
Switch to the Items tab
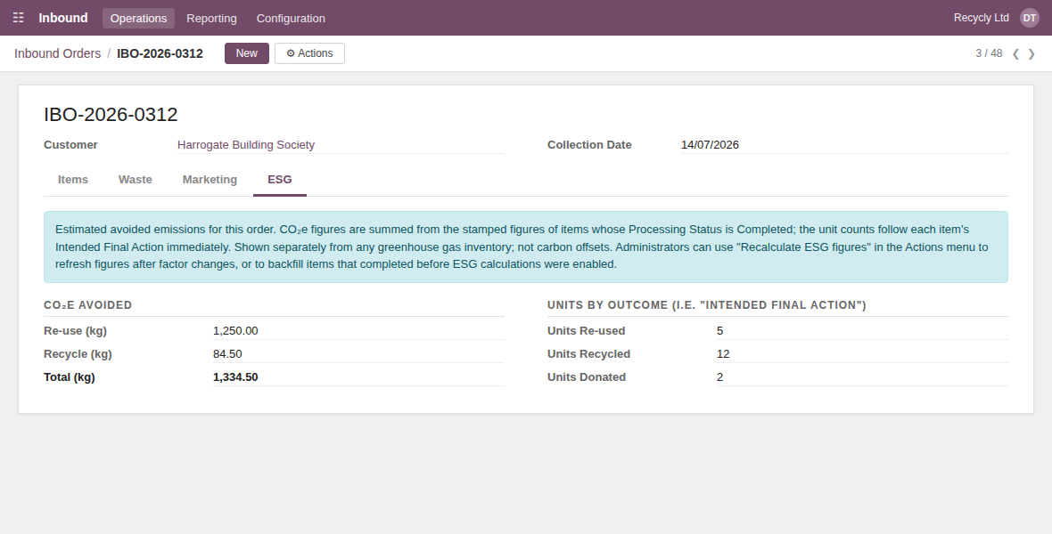click(x=72, y=180)
